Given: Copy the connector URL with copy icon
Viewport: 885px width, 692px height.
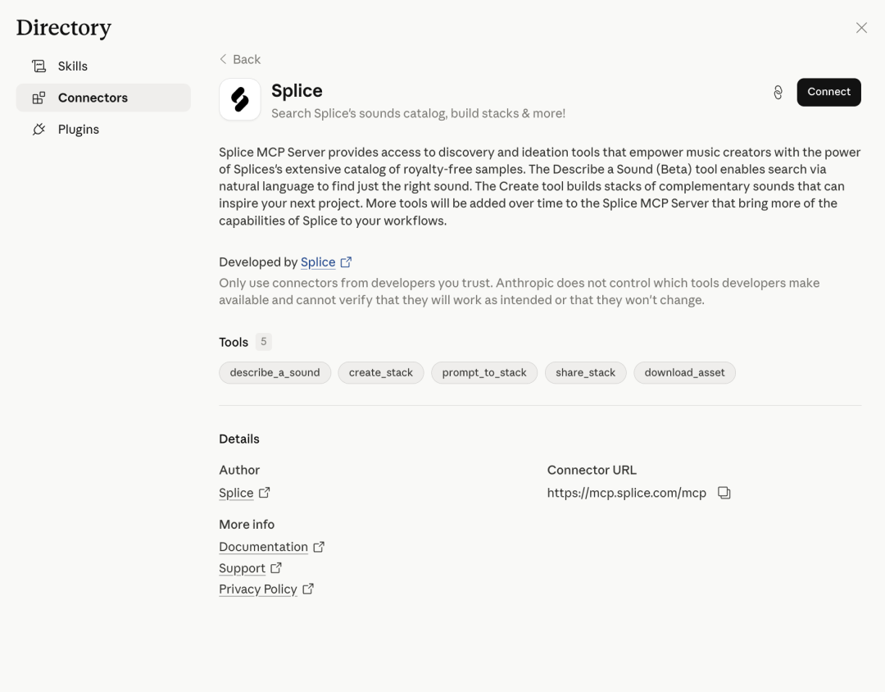Looking at the screenshot, I should 724,493.
